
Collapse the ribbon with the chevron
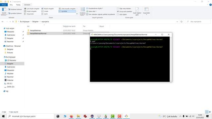[x=208, y=5]
